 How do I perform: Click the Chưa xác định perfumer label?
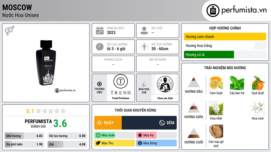[x=165, y=98]
